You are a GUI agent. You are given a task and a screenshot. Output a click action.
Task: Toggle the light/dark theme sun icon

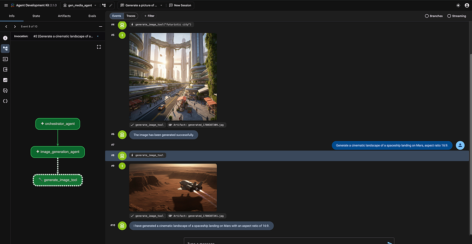coord(458,6)
